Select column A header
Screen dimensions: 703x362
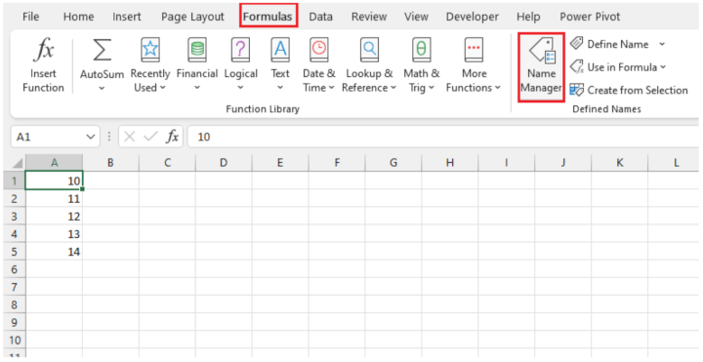pyautogui.click(x=55, y=163)
